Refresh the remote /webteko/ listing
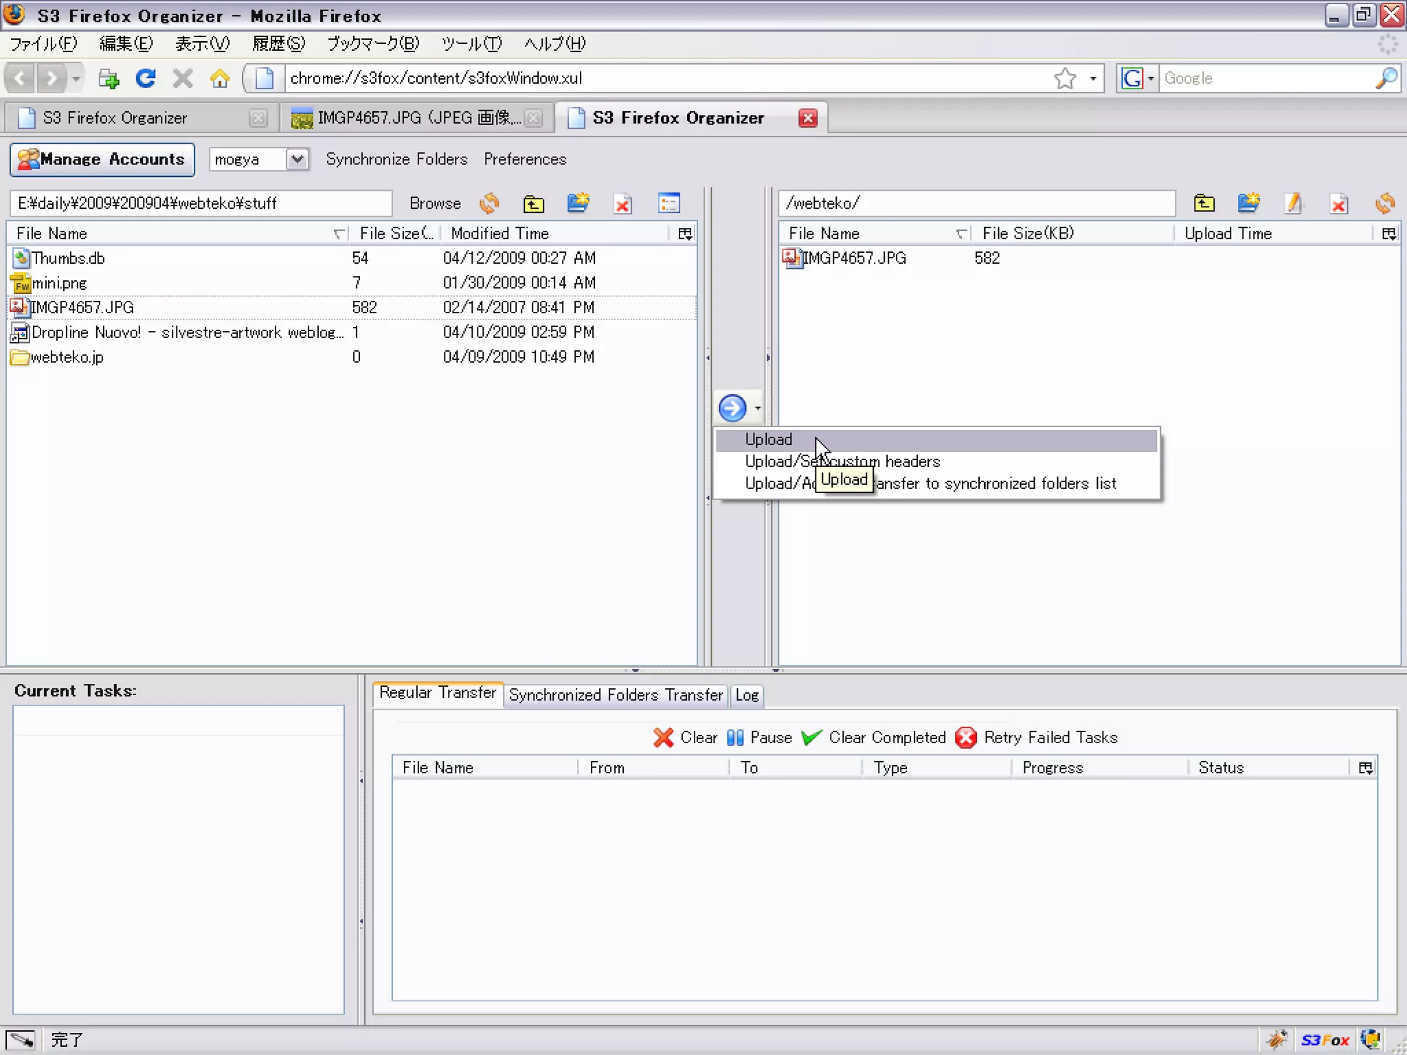1407x1055 pixels. [x=1384, y=203]
